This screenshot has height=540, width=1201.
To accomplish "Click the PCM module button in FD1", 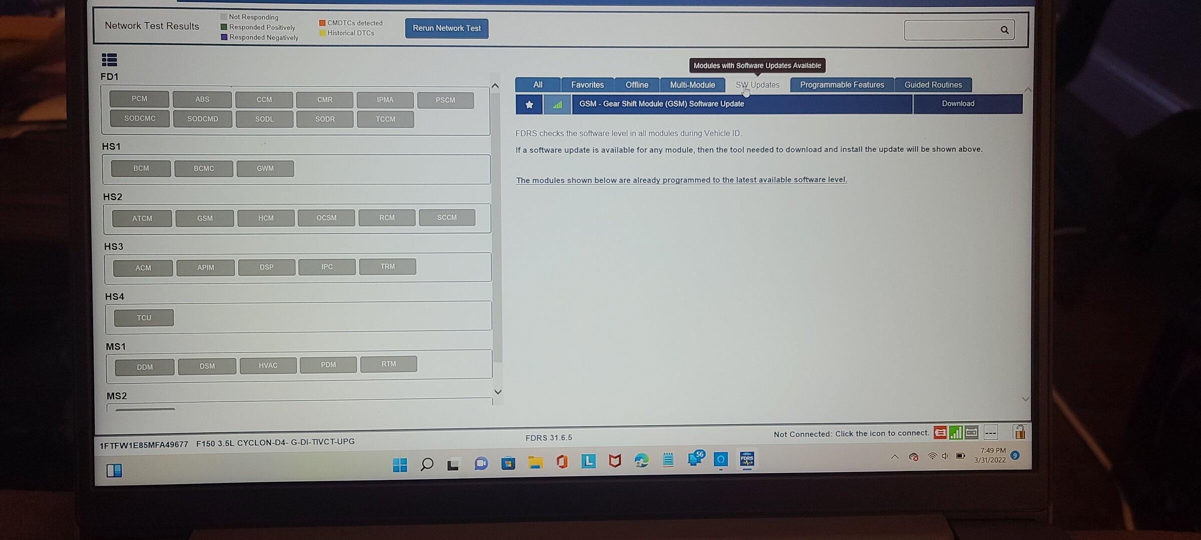I will pyautogui.click(x=141, y=99).
